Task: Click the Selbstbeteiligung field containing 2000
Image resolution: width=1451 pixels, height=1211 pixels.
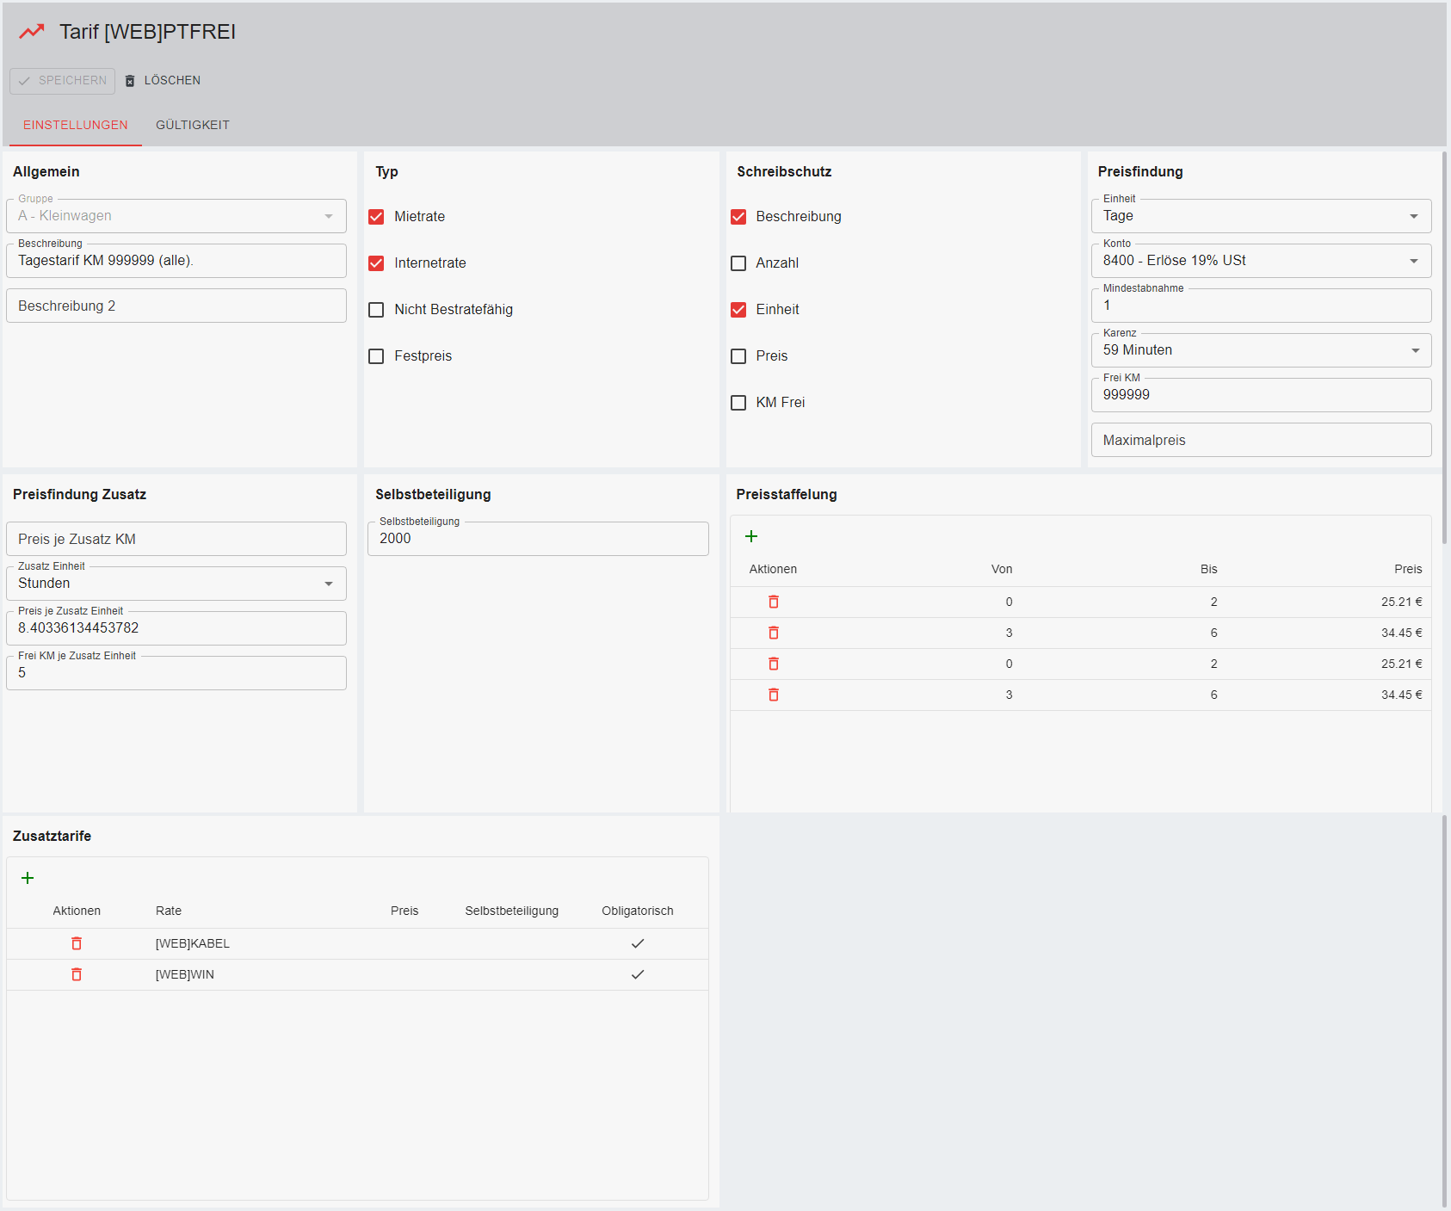Action: [538, 539]
